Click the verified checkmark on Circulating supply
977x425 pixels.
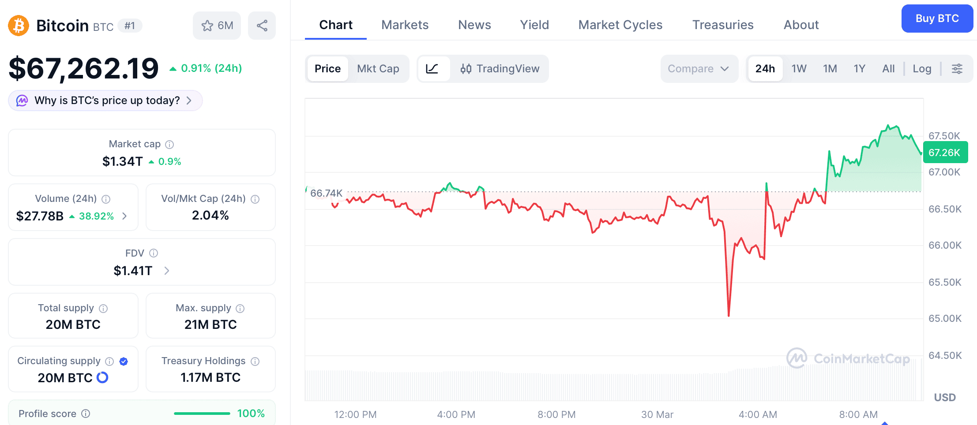pyautogui.click(x=124, y=361)
